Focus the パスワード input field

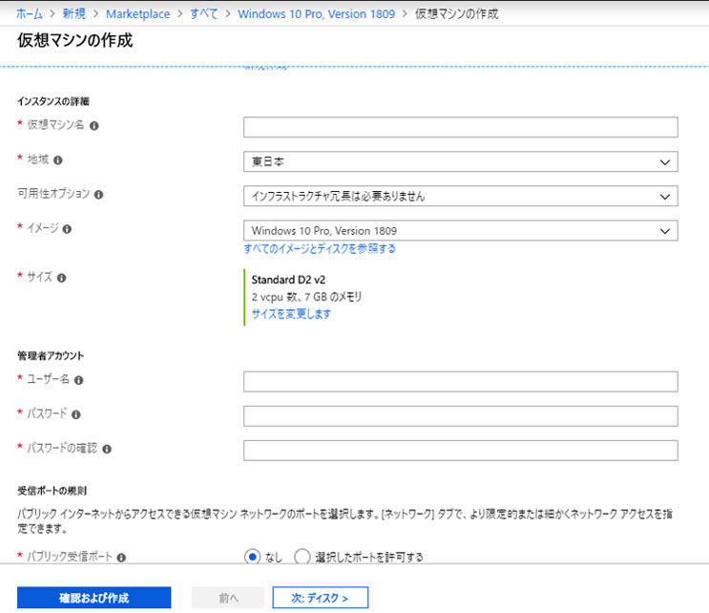460,415
